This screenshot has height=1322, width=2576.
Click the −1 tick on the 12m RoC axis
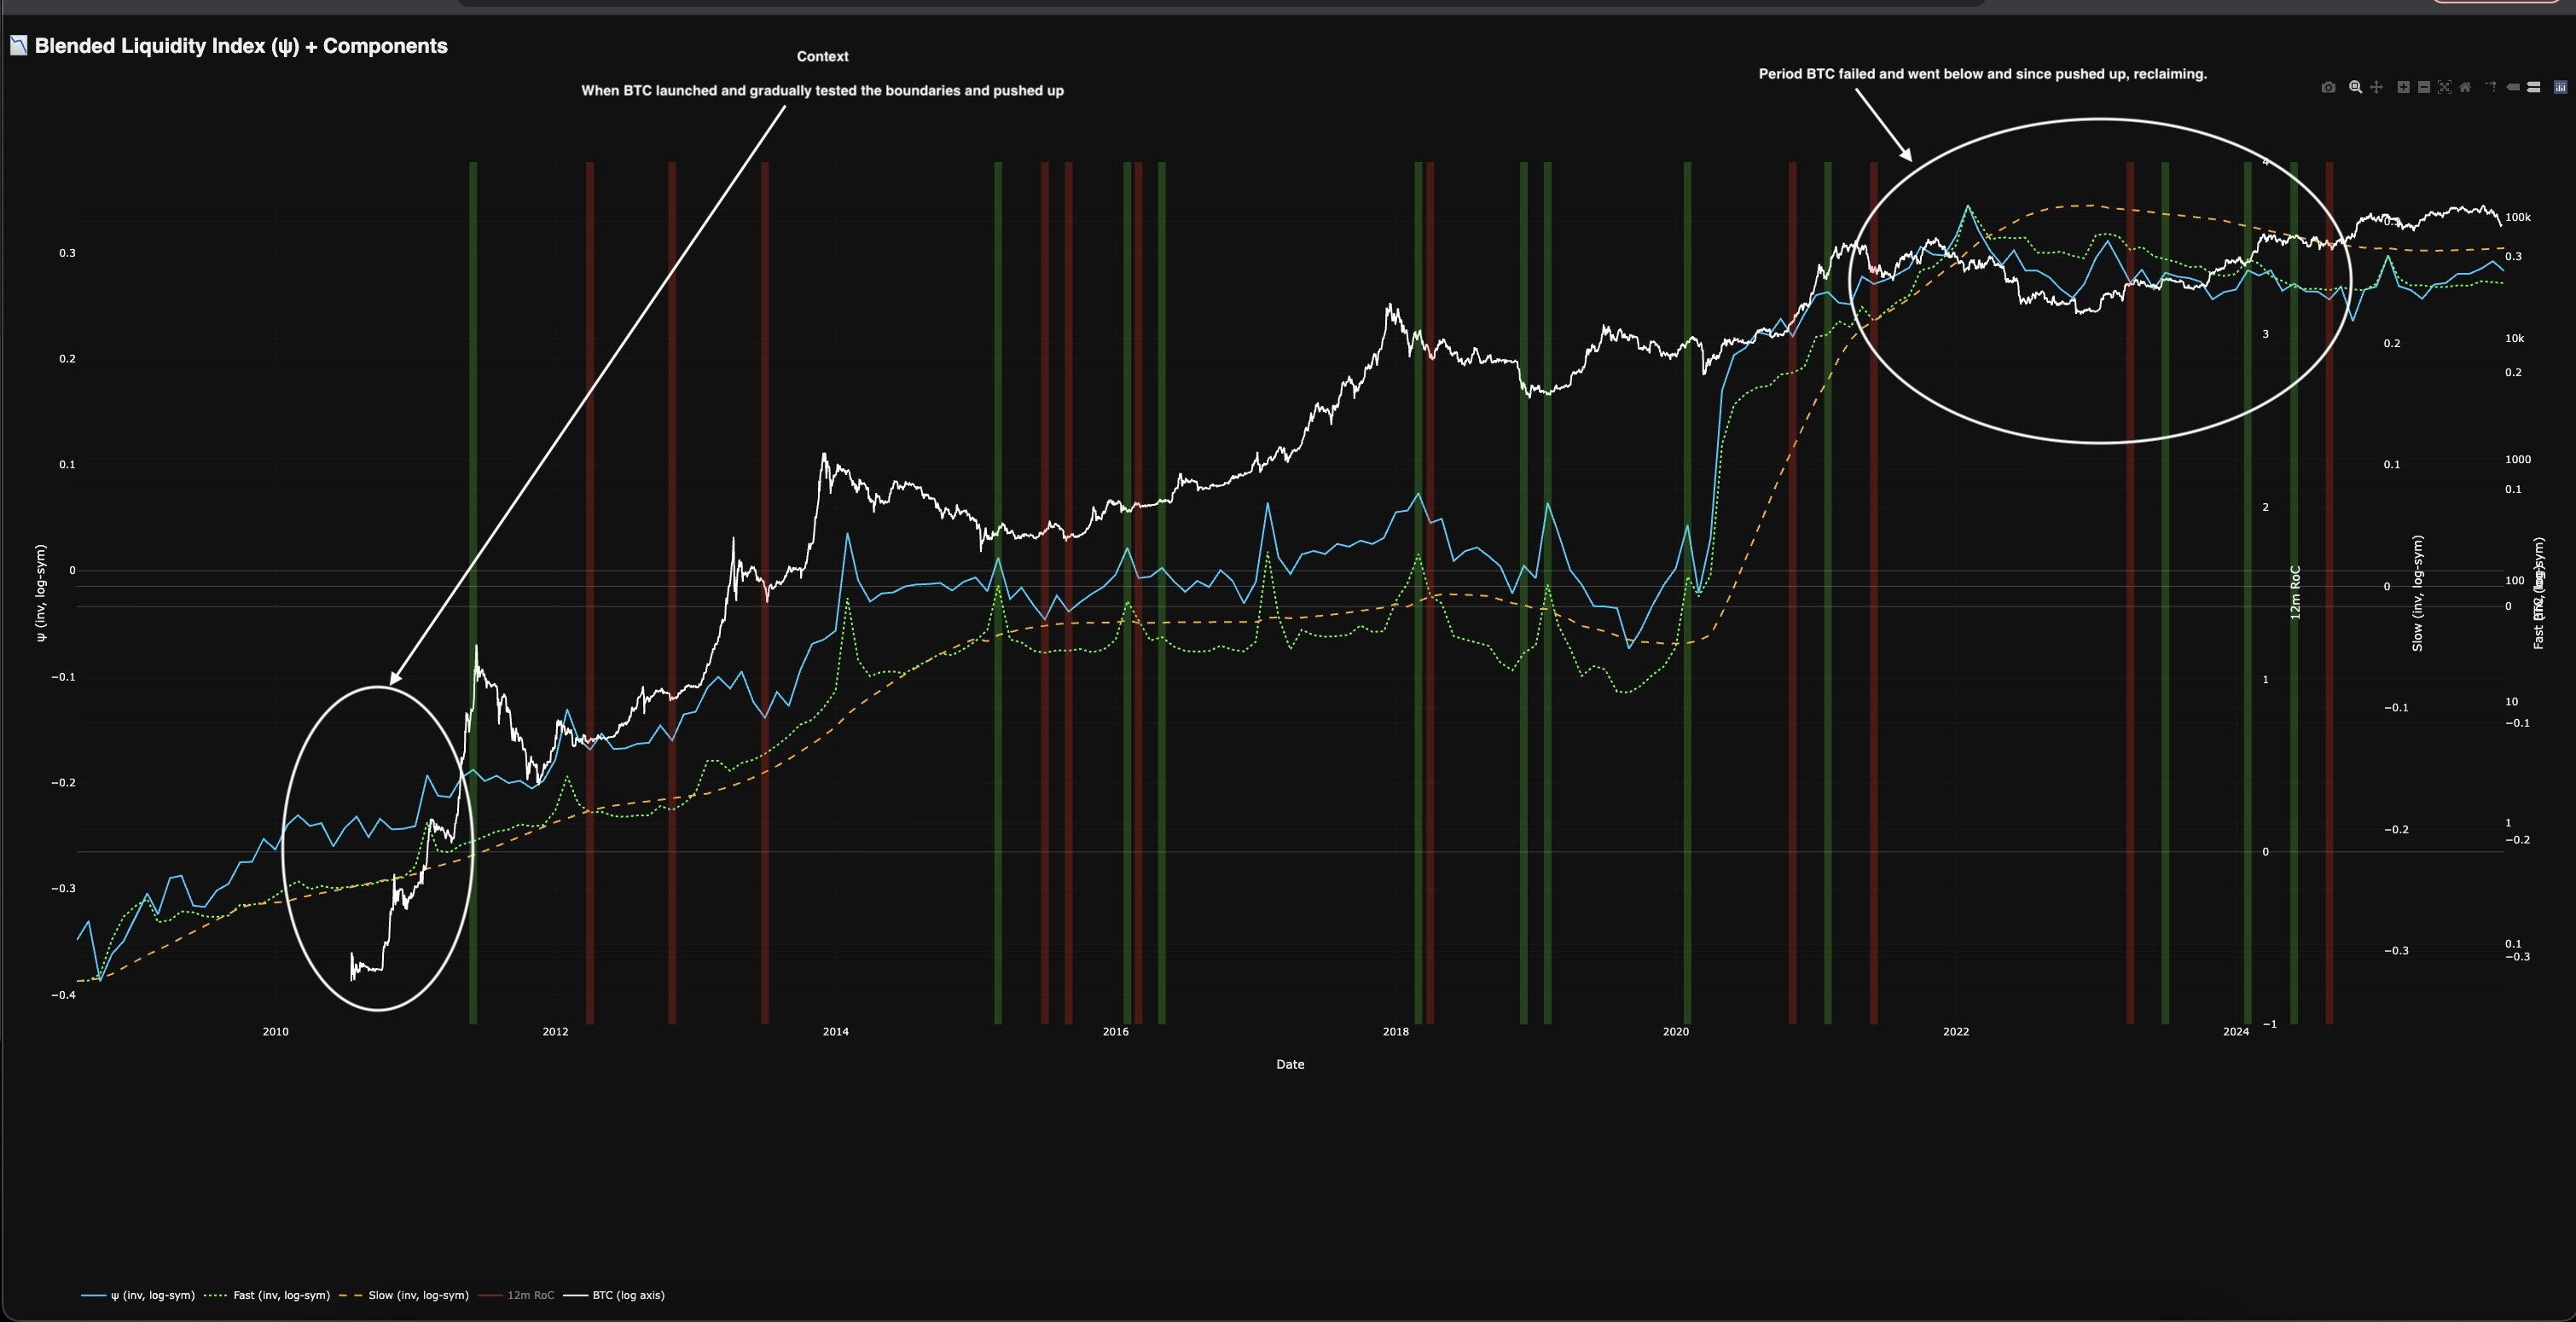(2269, 1024)
